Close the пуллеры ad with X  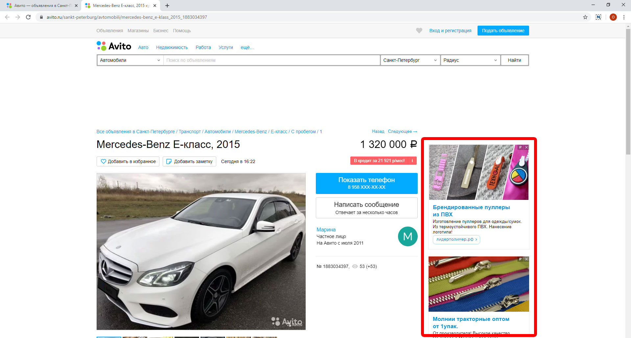[x=526, y=147]
